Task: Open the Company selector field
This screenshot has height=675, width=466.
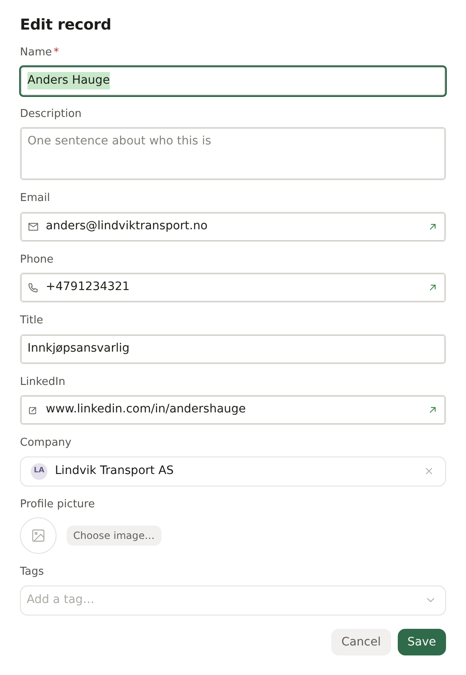Action: pos(233,472)
